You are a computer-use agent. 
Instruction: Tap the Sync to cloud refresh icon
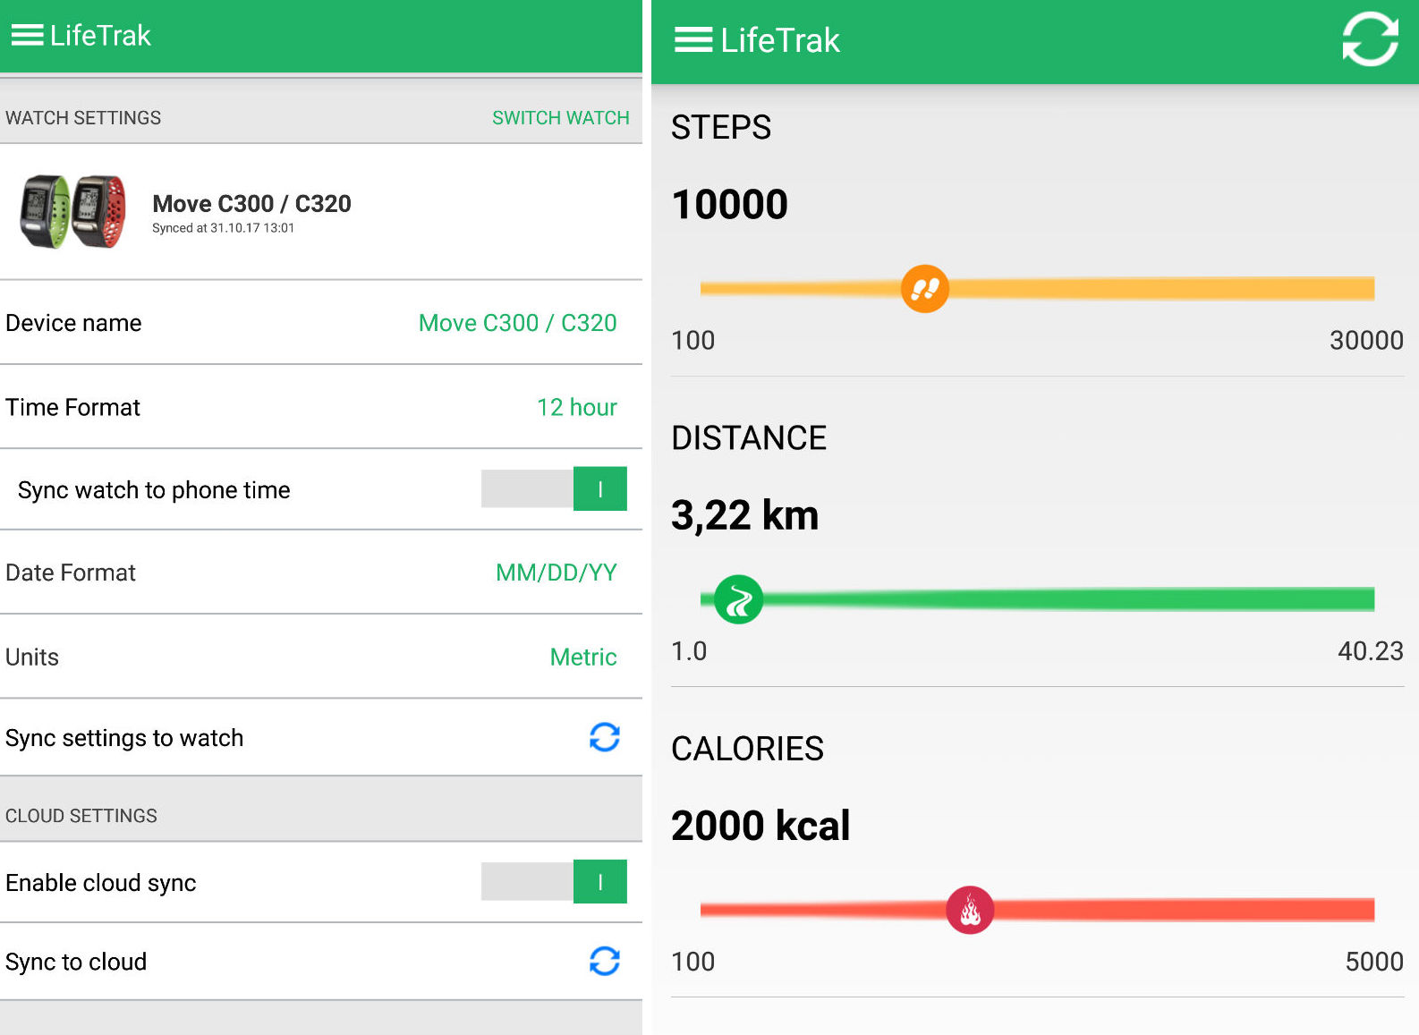coord(605,961)
